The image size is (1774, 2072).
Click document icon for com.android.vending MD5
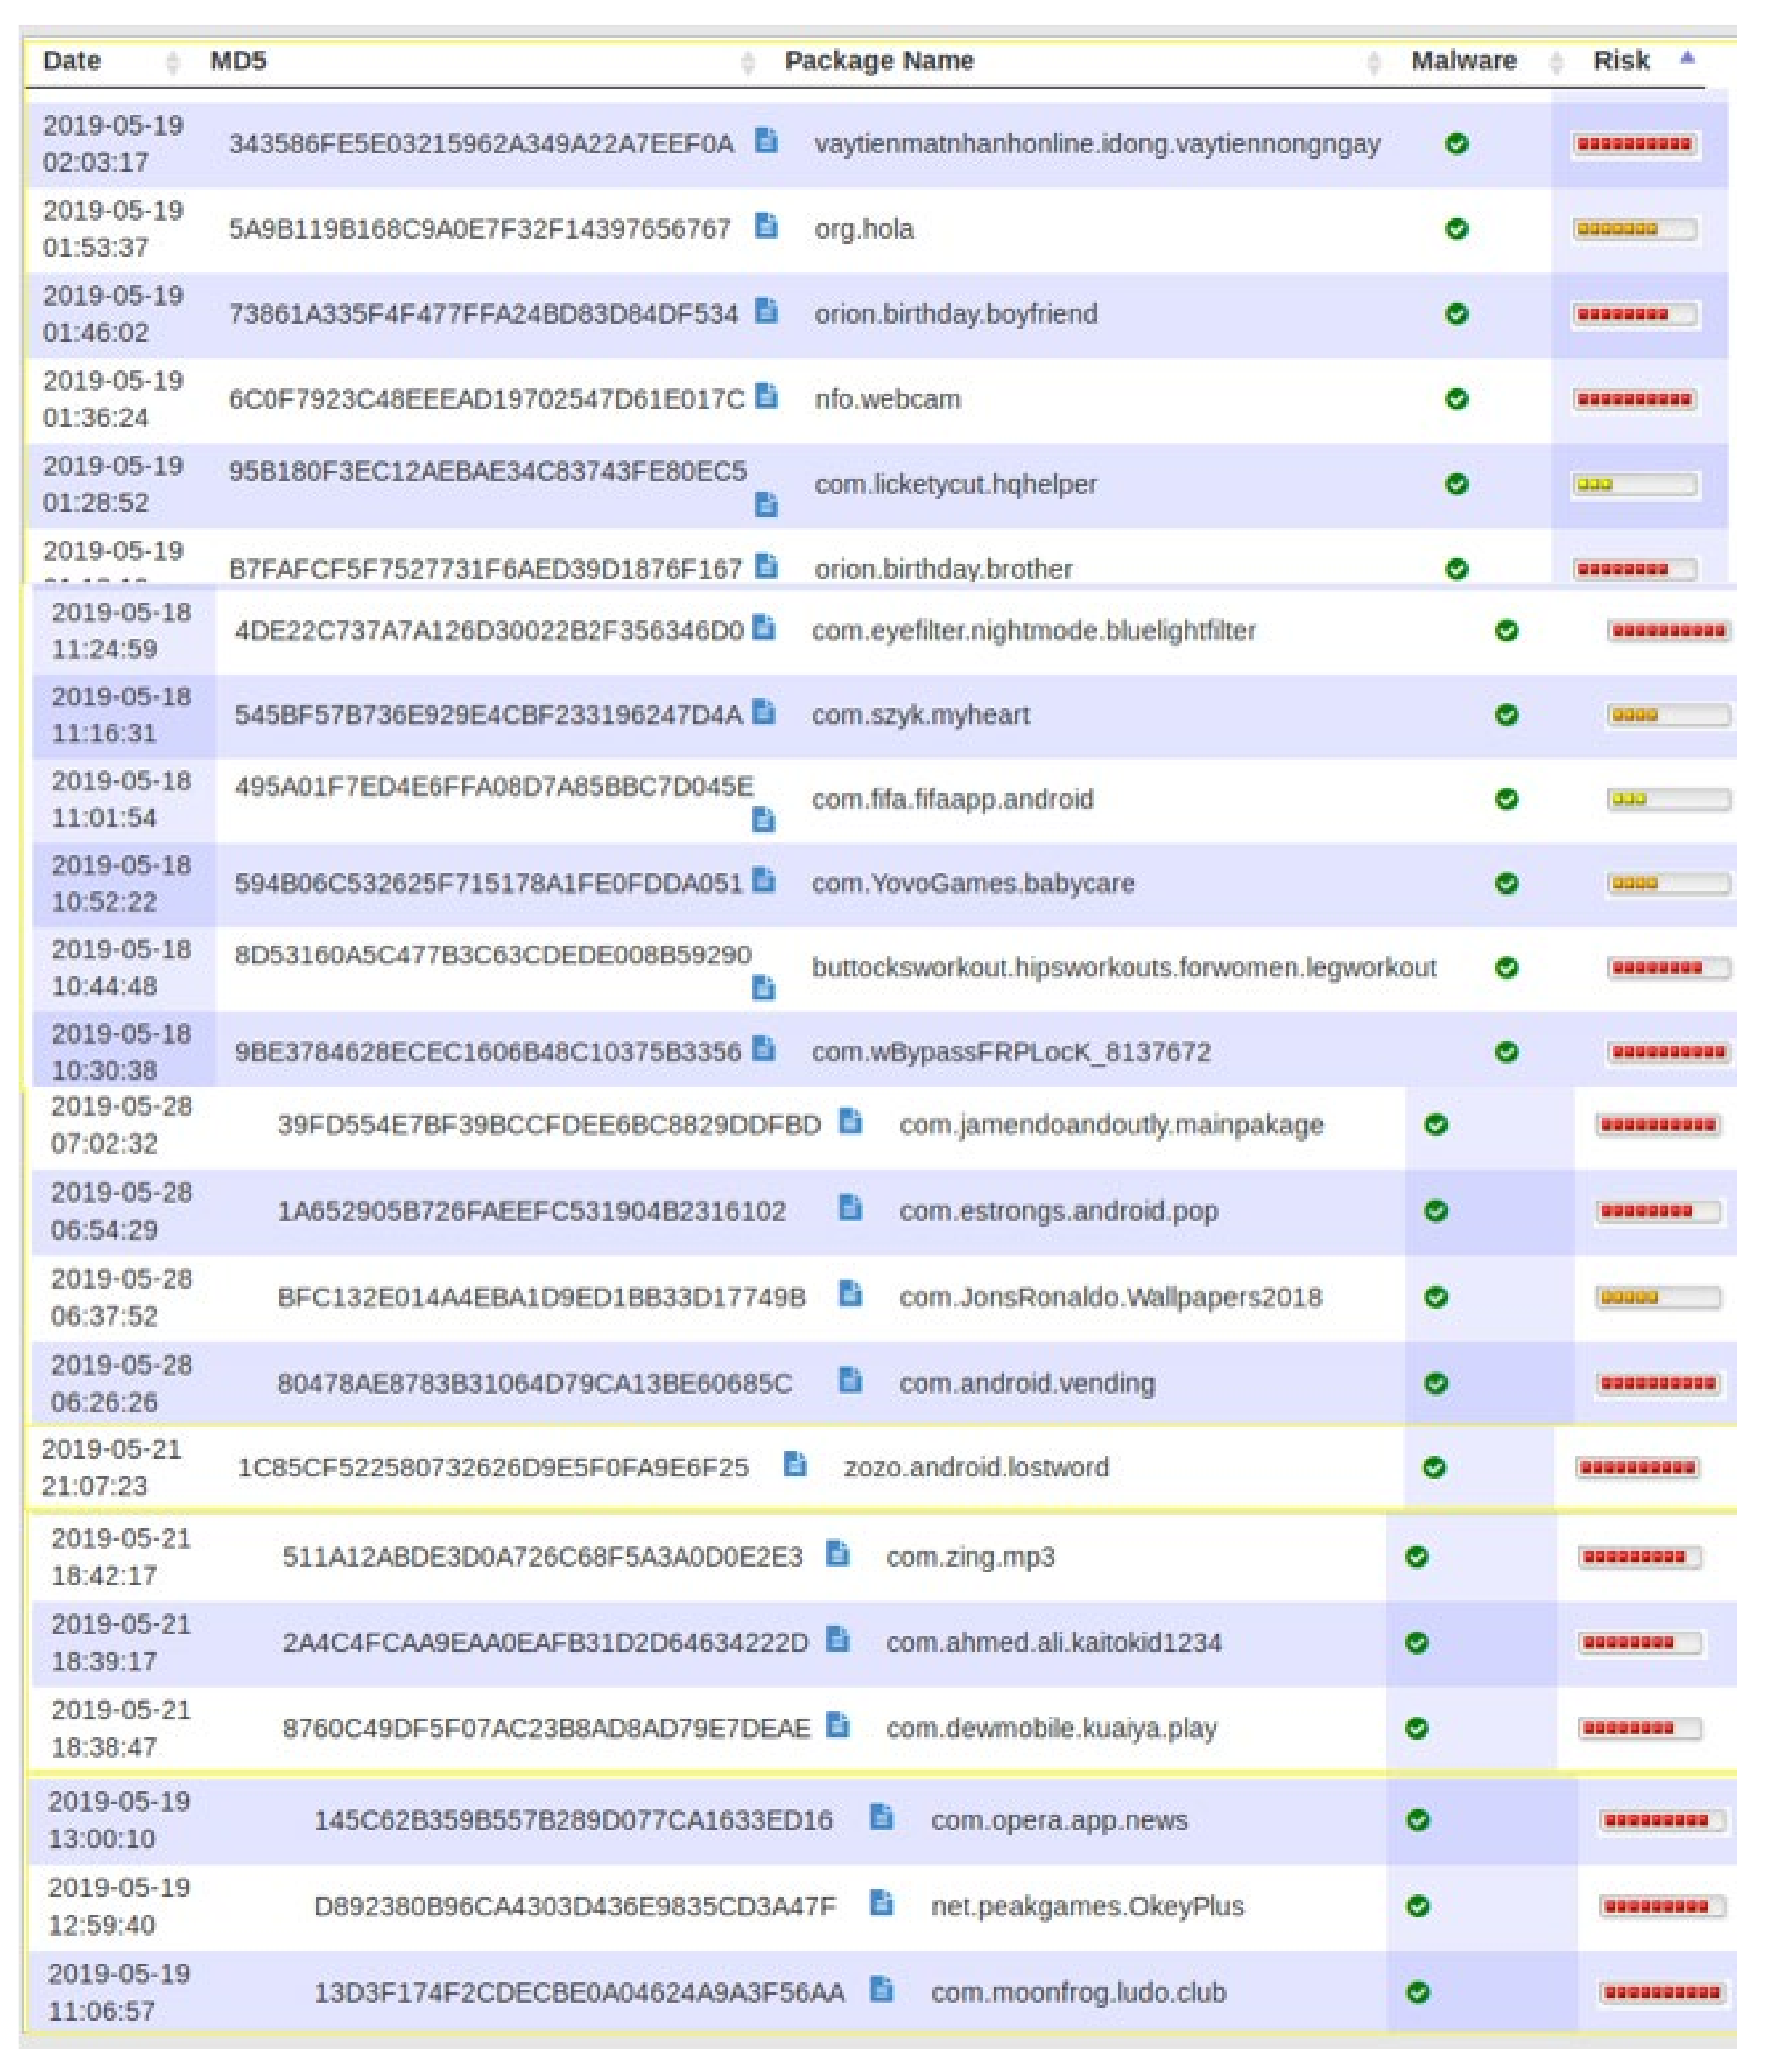pyautogui.click(x=849, y=1380)
